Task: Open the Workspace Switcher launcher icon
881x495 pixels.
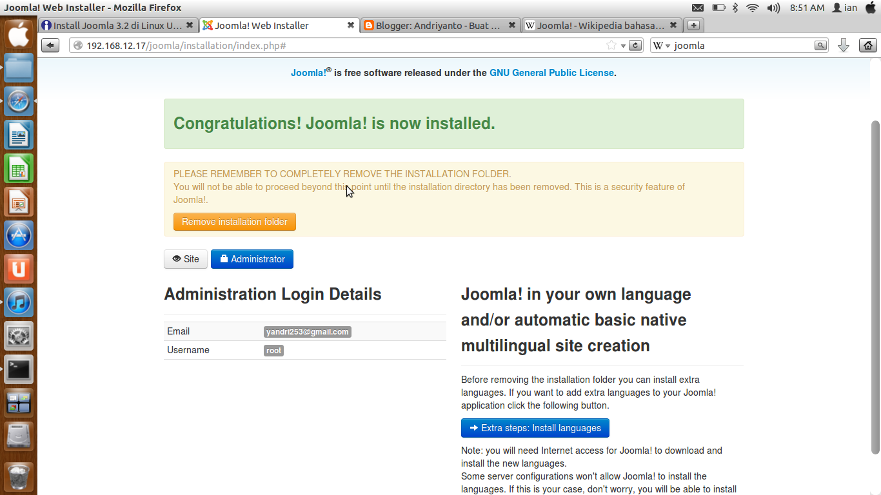Action: 19,403
